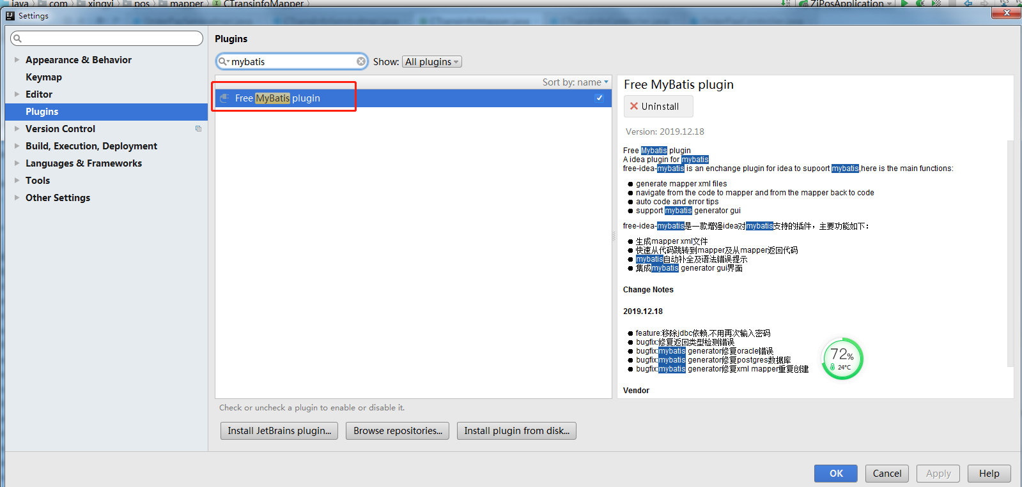Click Install plugin from disk... button
1022x487 pixels.
(x=516, y=431)
